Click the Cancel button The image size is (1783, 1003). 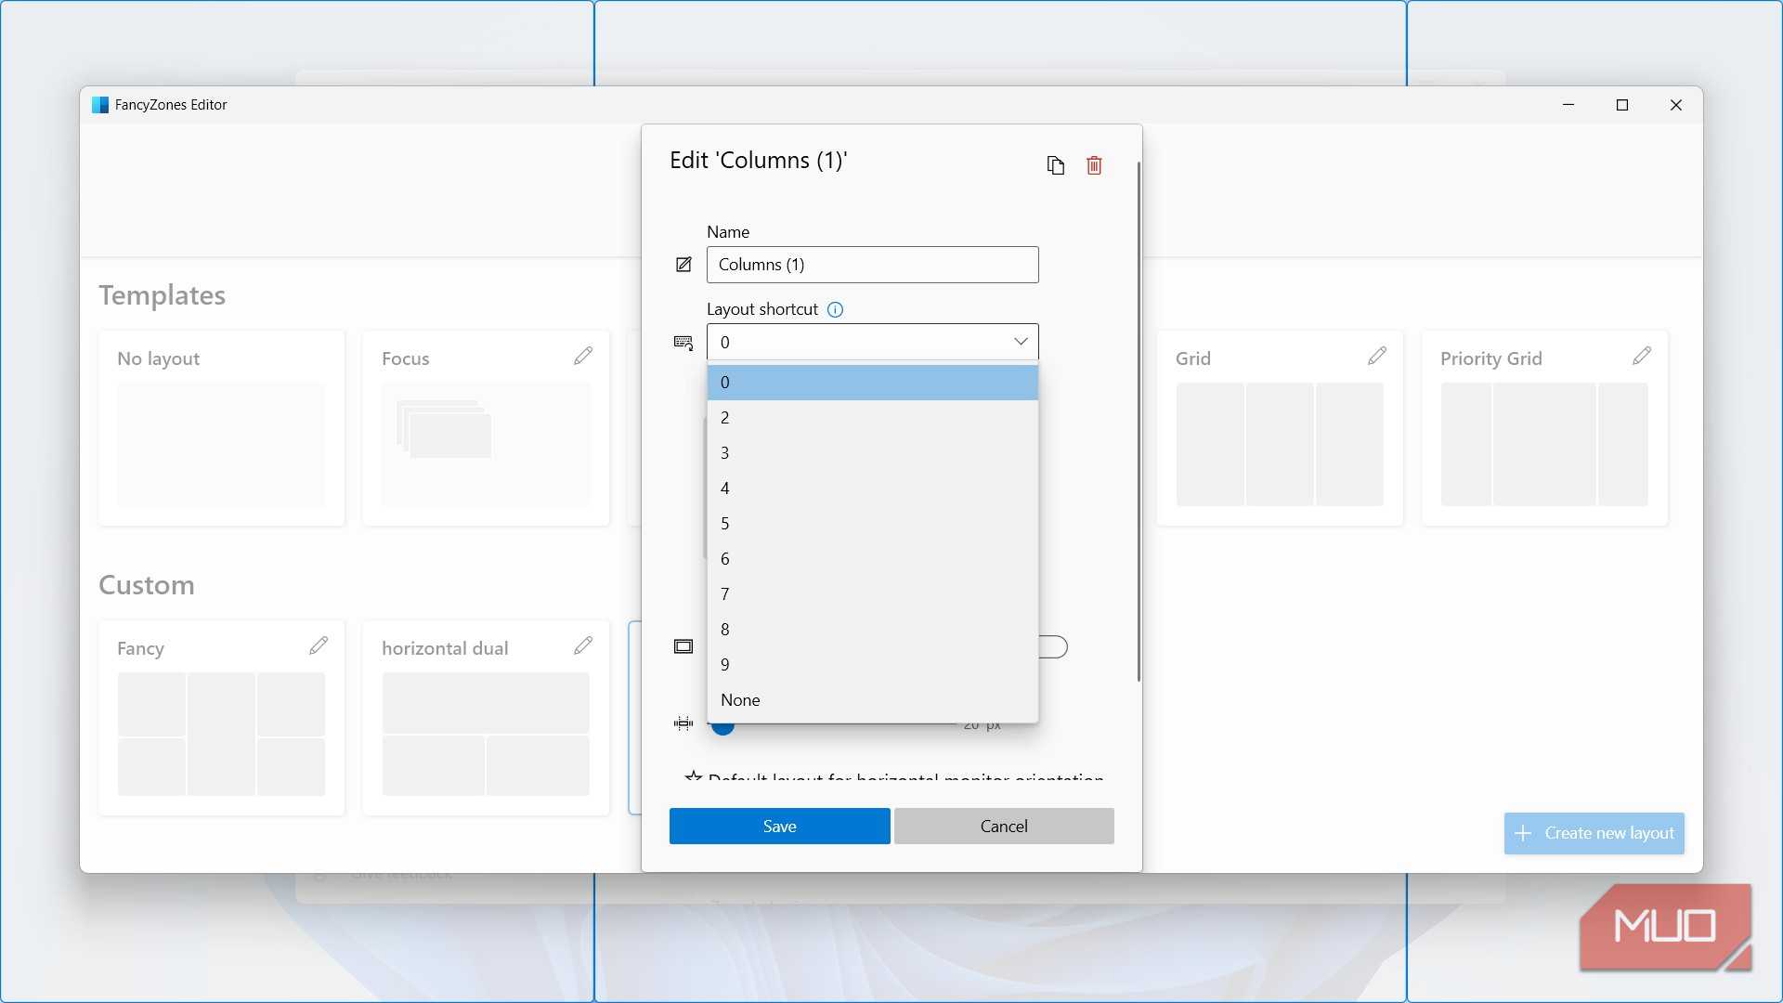pyautogui.click(x=1004, y=827)
